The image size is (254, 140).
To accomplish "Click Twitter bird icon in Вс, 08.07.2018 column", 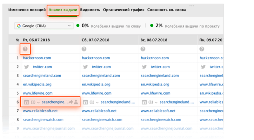I will coord(144,67).
